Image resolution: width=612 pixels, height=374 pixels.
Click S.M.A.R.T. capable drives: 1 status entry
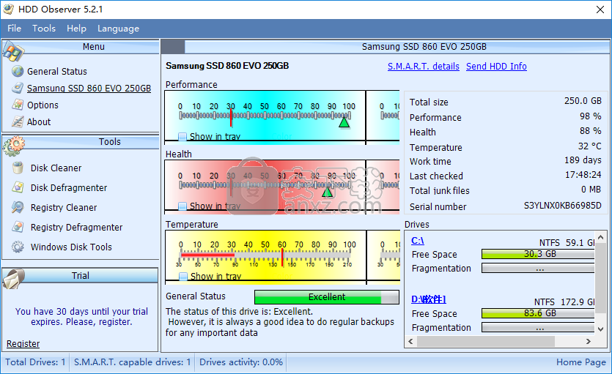click(x=133, y=362)
